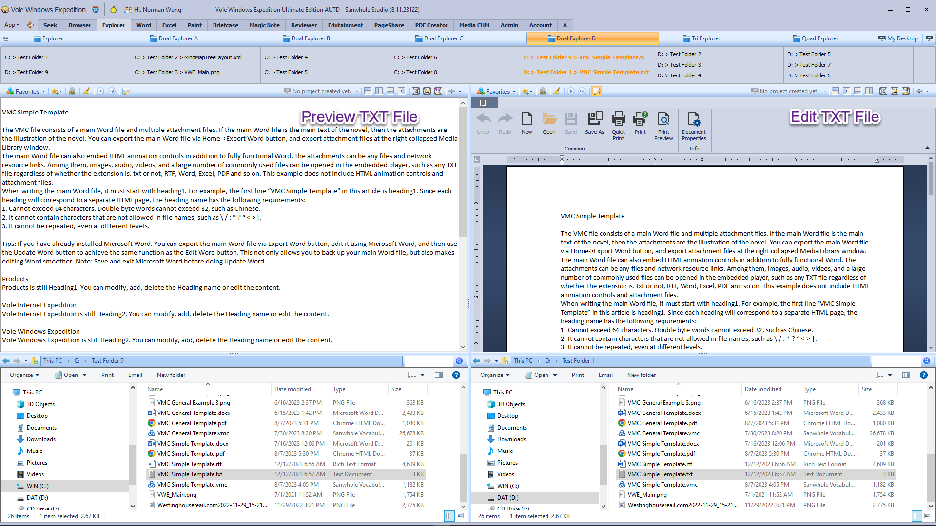Open the Dual Explorer A tab
Viewport: 936px width, 526px height.
[174, 38]
